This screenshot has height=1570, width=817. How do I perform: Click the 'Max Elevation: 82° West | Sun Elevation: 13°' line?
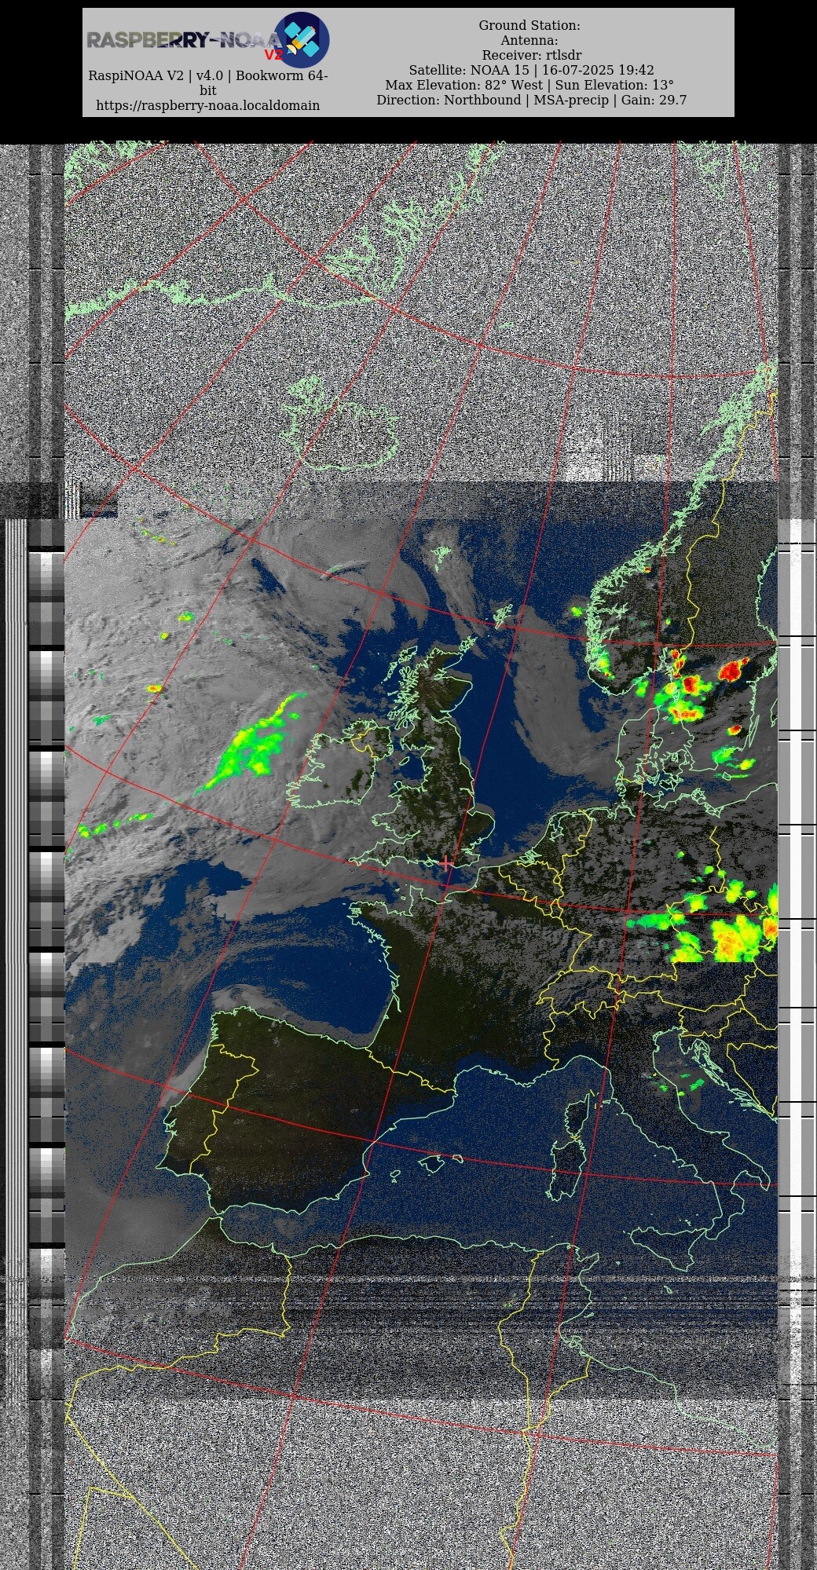tap(529, 85)
